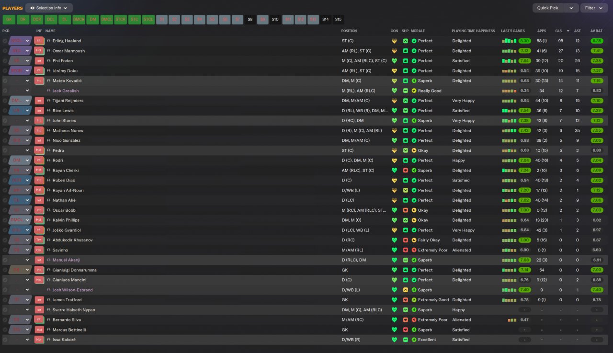Open Tijjani Reijnders's picked position dropdown
The width and height of the screenshot is (613, 353).
[x=20, y=101]
